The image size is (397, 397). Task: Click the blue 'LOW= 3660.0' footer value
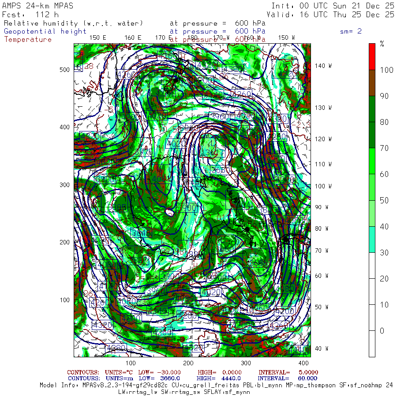(x=159, y=378)
